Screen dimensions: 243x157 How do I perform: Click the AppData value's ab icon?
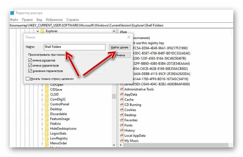tap(122, 95)
